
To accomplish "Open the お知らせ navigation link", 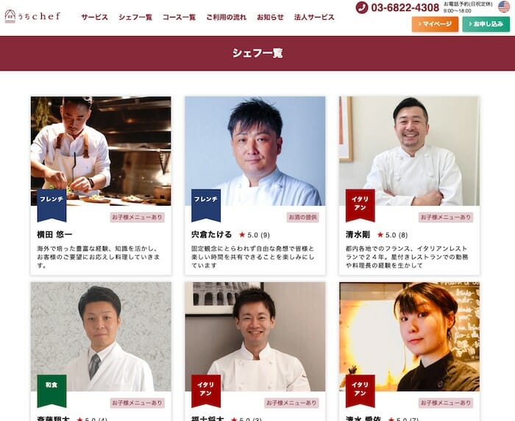I will point(270,17).
